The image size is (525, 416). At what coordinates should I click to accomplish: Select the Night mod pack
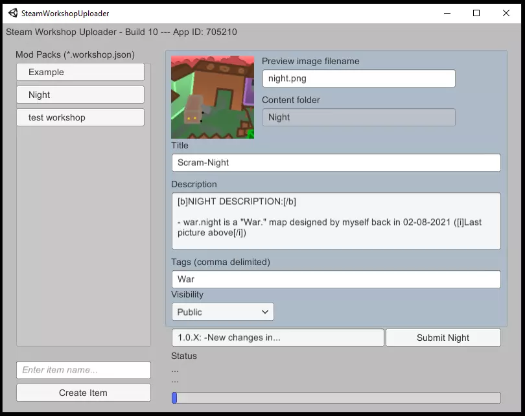click(x=80, y=95)
